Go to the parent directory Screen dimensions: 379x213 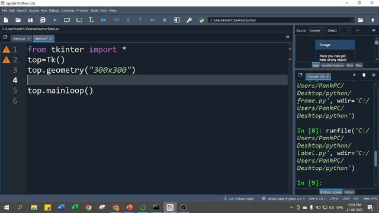(372, 20)
